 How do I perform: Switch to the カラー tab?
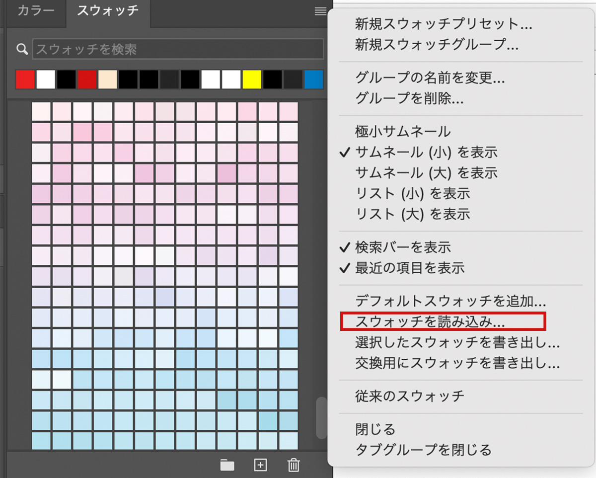click(36, 11)
